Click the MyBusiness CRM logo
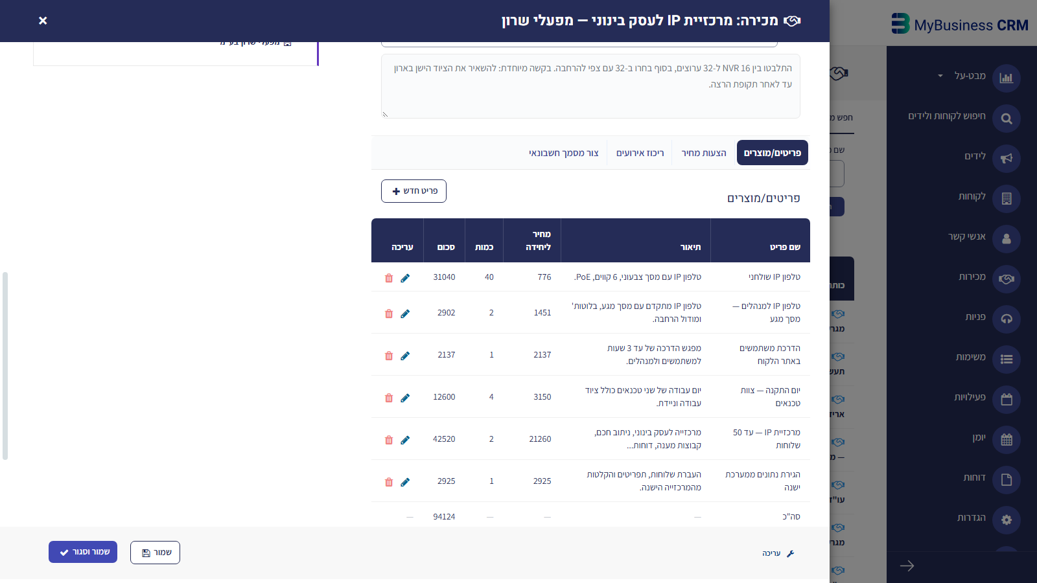The height and width of the screenshot is (583, 1037). (x=960, y=24)
